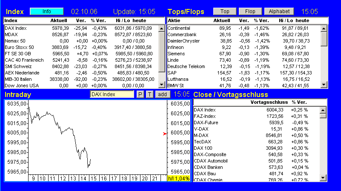Click the add button in Intraday
This screenshot has width=341, height=191.
[x=163, y=94]
